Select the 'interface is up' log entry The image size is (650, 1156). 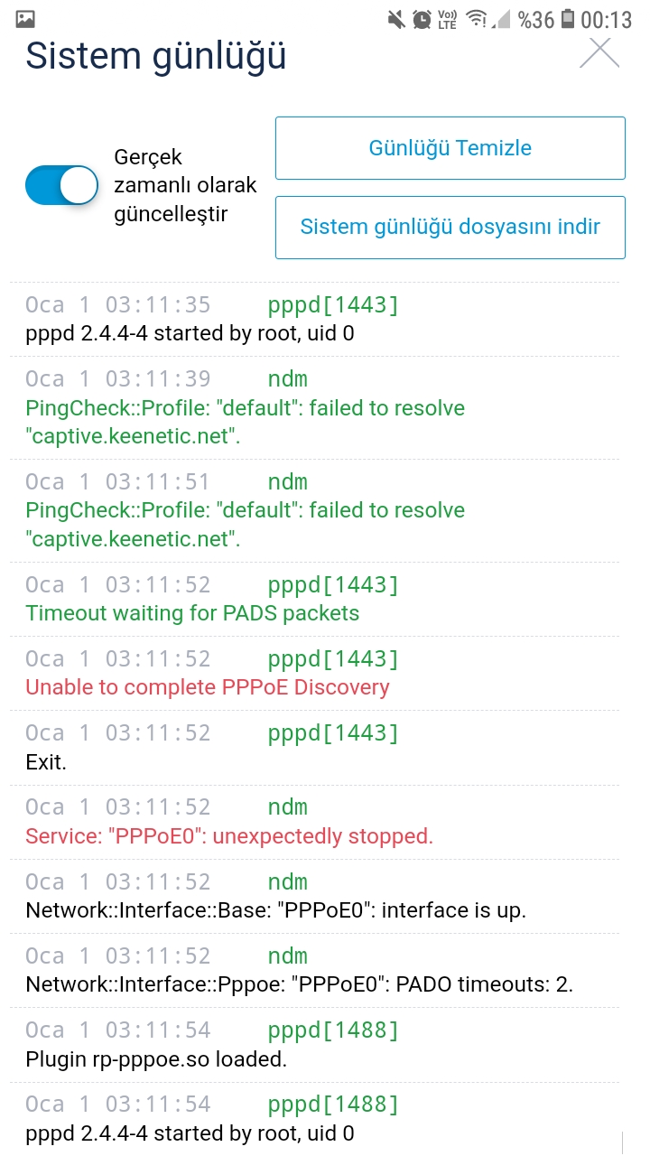(315, 897)
